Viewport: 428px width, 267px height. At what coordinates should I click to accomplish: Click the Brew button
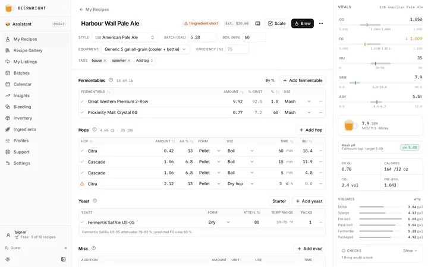click(x=303, y=23)
